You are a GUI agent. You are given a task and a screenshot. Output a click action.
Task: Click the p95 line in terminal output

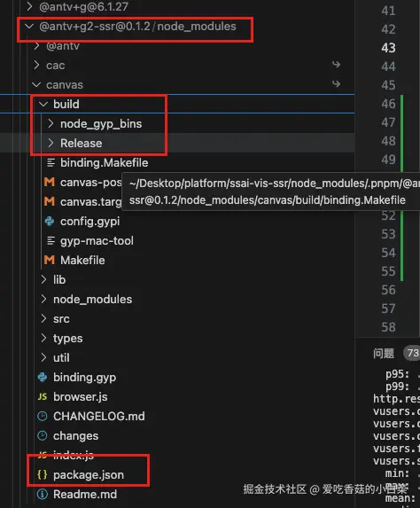[402, 374]
